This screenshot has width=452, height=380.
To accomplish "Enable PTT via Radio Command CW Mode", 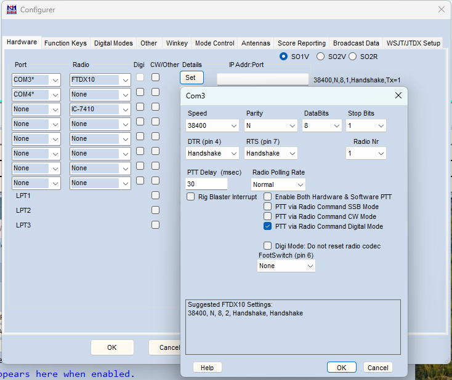I will pyautogui.click(x=268, y=216).
